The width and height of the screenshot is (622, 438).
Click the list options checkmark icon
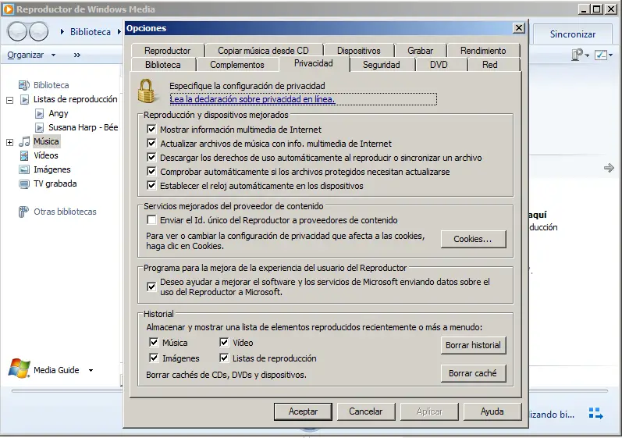click(601, 55)
